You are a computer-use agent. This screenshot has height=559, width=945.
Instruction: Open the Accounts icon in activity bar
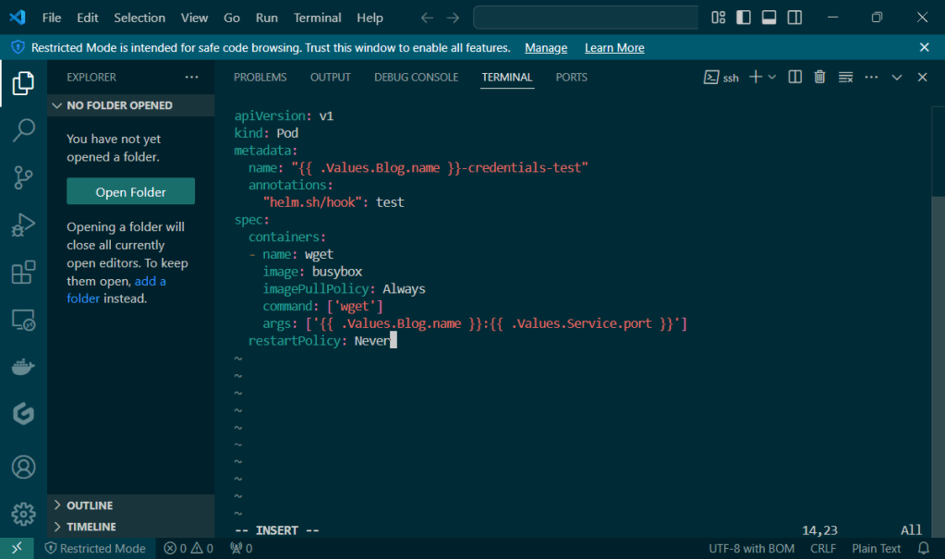click(x=23, y=467)
